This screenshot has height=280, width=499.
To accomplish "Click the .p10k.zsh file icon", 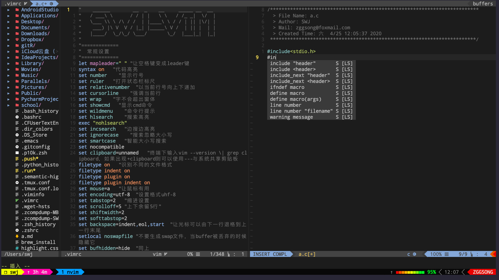I will pyautogui.click(x=17, y=153).
